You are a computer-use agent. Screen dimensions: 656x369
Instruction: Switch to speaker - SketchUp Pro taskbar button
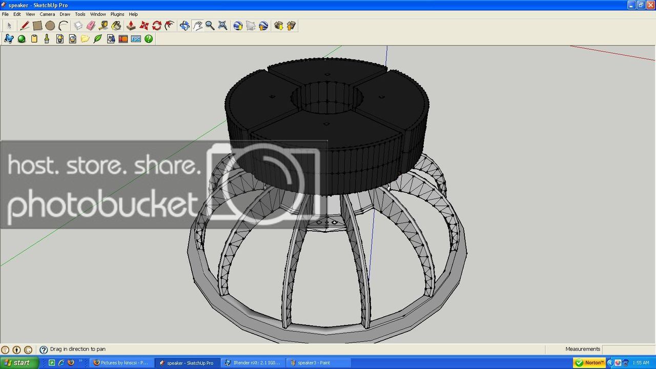point(188,363)
